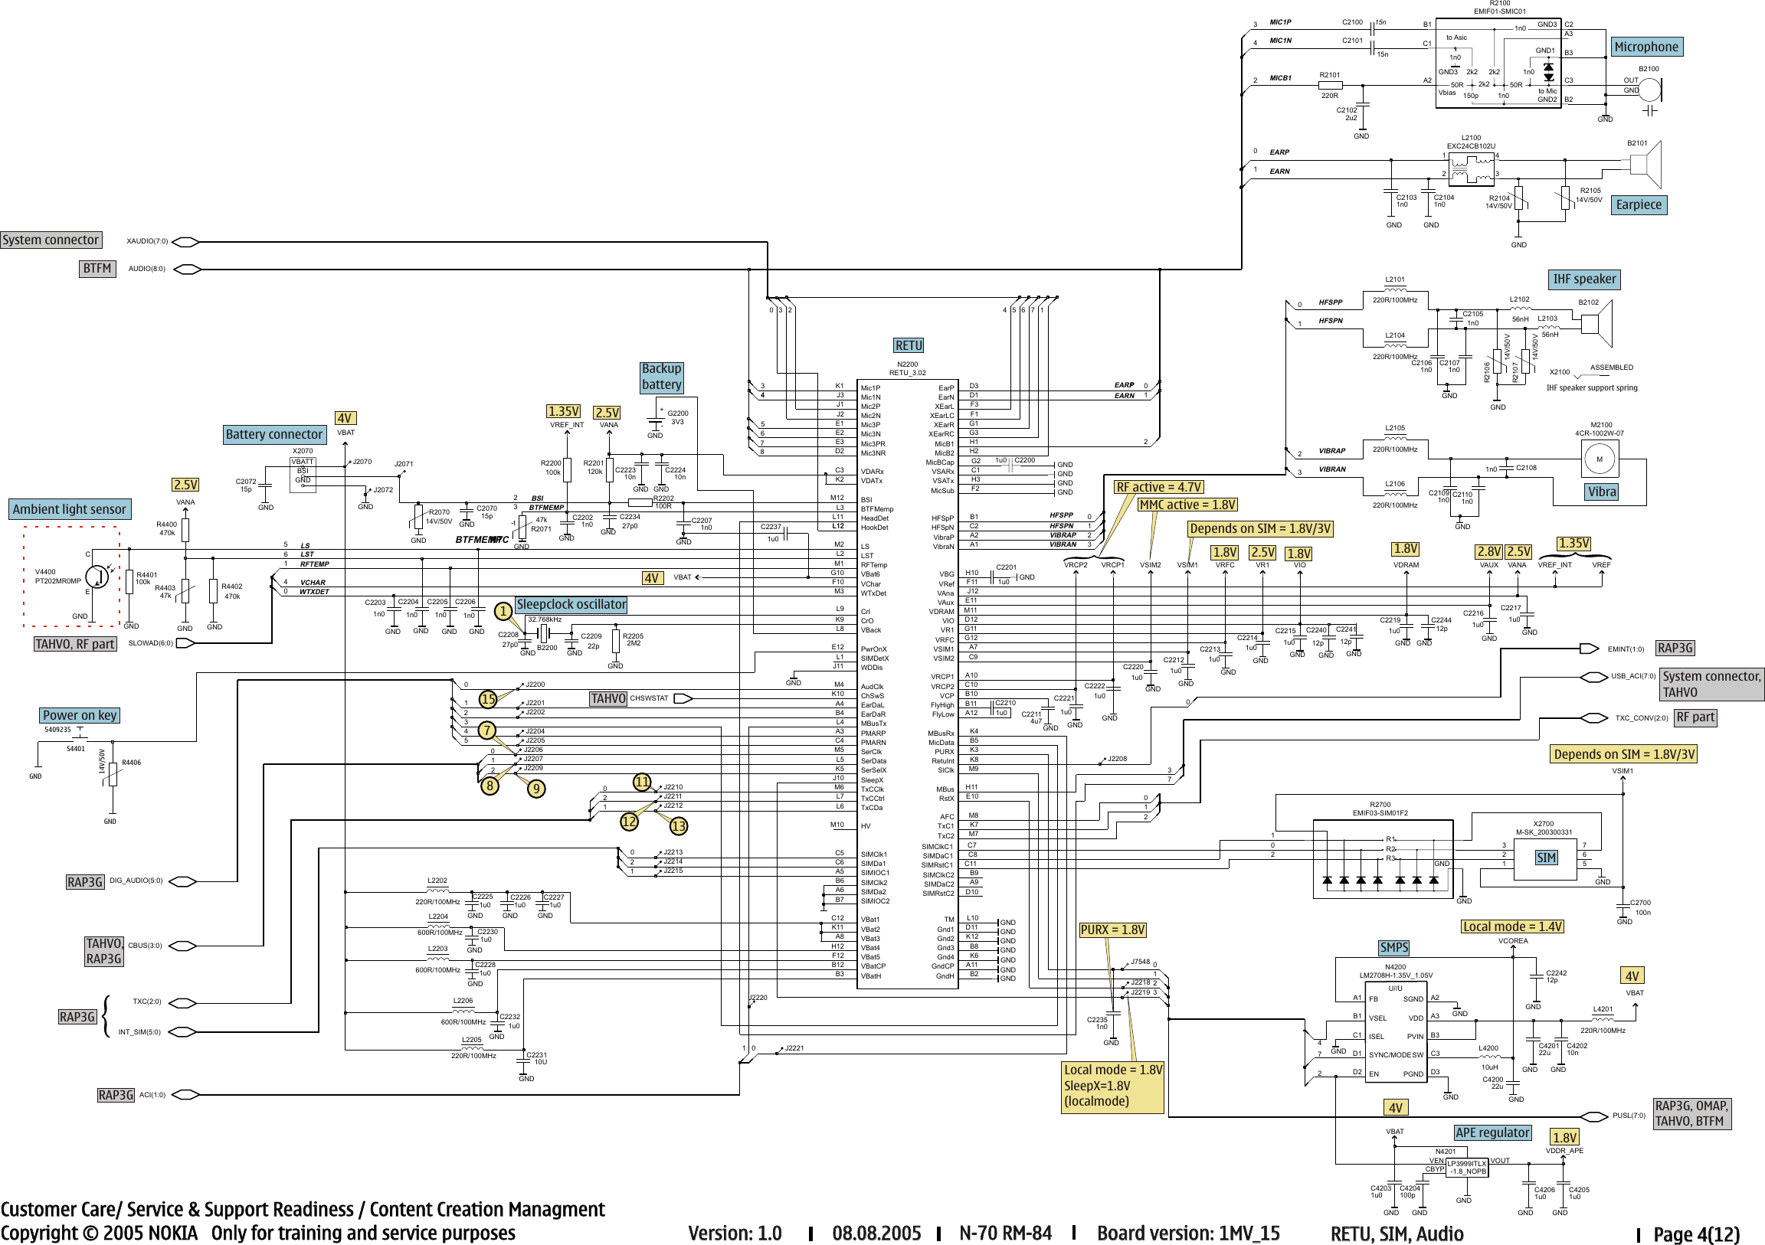
Task: Click the Local mode = 1.4V note
Action: 1512,926
